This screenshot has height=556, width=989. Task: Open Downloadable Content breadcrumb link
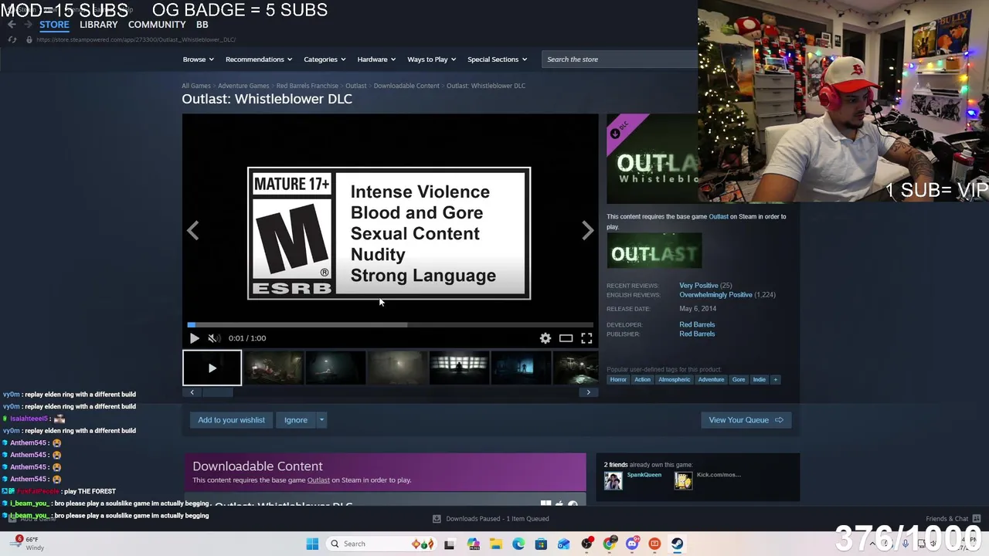(x=406, y=86)
